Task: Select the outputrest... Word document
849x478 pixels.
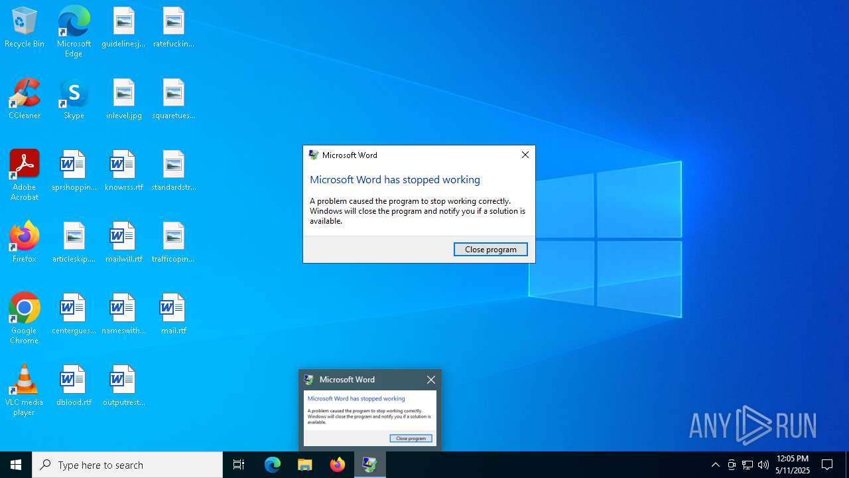Action: 123,386
